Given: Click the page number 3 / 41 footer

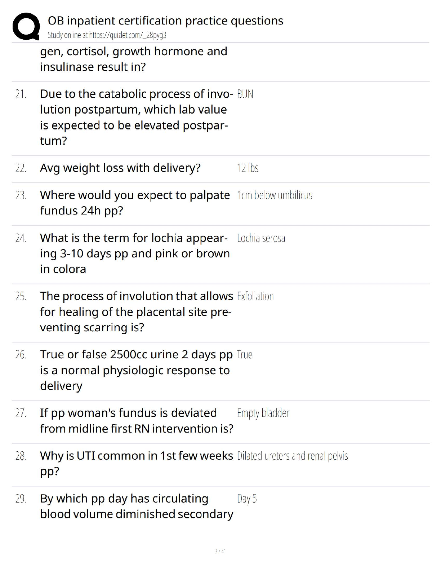Looking at the screenshot, I should (x=220, y=551).
